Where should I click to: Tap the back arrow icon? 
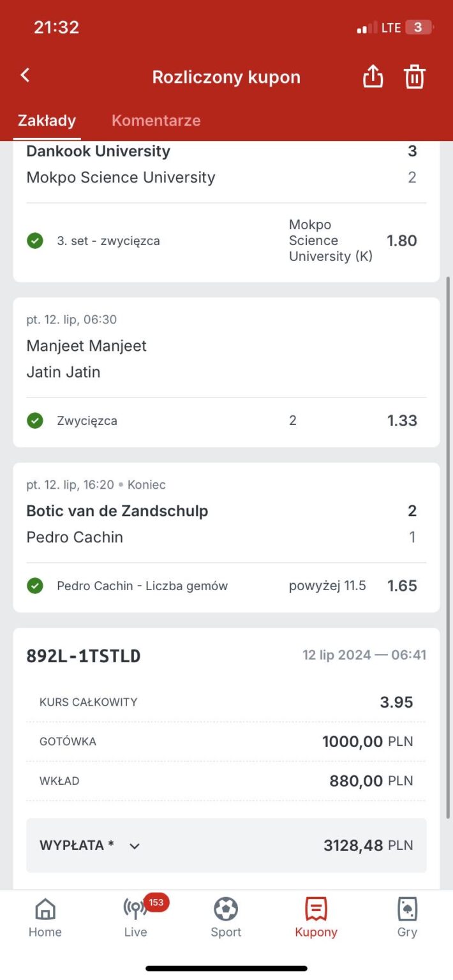click(26, 75)
